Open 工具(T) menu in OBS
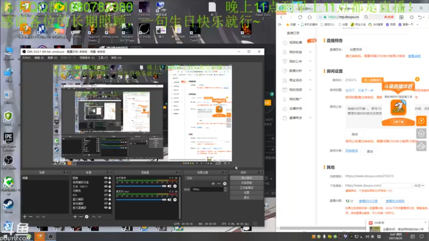 (102, 58)
